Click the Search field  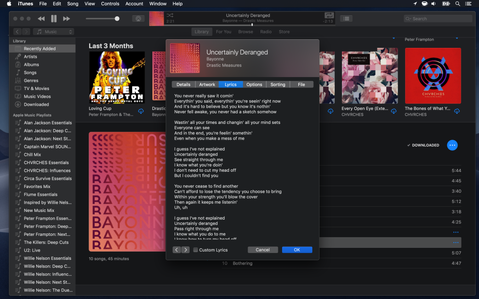pyautogui.click(x=438, y=19)
